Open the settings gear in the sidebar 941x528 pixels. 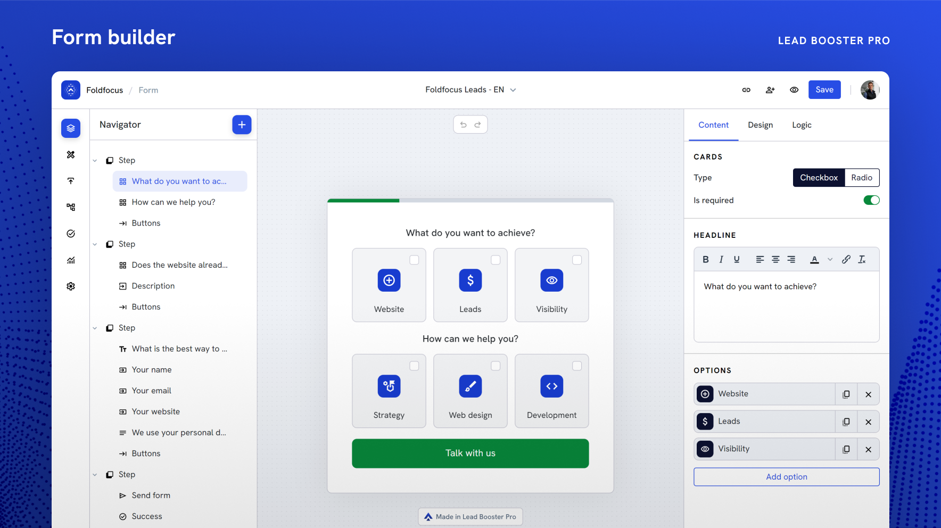[70, 286]
